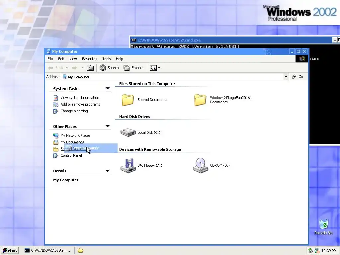This screenshot has width=340, height=255.
Task: Go back with the Back arrow button
Action: point(55,68)
